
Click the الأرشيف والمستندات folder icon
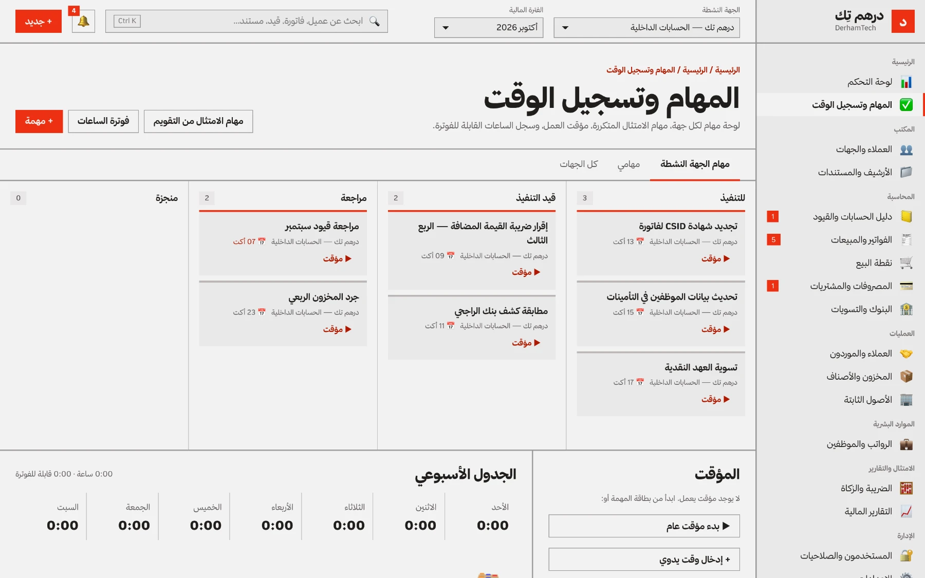point(906,172)
